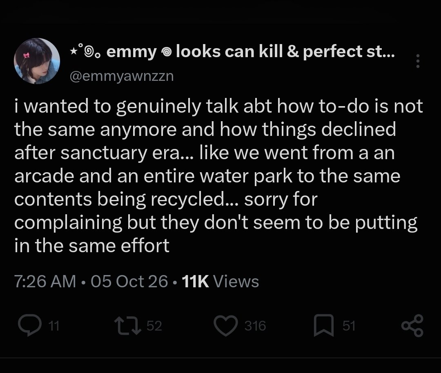Click the repost count 52
The image size is (441, 373).
tap(154, 326)
